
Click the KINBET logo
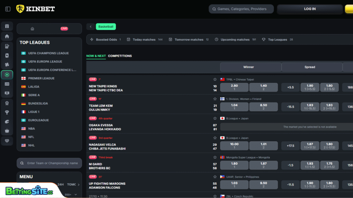tap(36, 9)
